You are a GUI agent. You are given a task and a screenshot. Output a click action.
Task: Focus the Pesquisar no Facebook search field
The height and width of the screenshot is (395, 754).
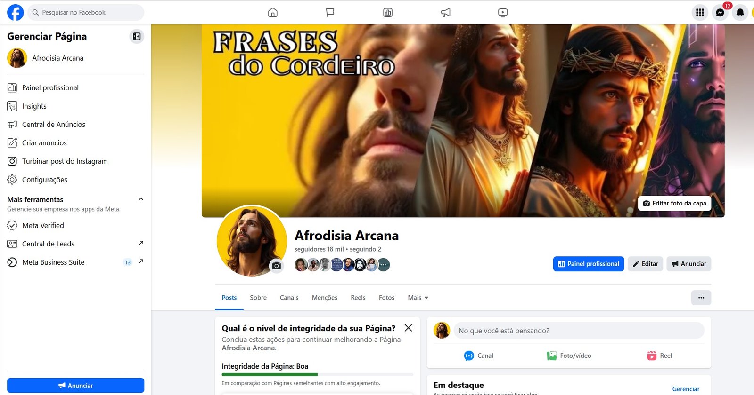click(86, 13)
